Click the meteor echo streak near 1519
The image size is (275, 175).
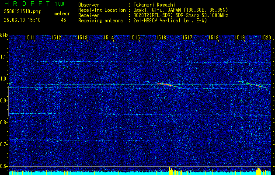coord(253,84)
